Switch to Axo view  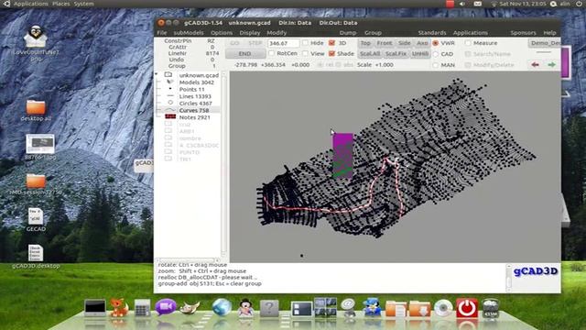point(422,43)
